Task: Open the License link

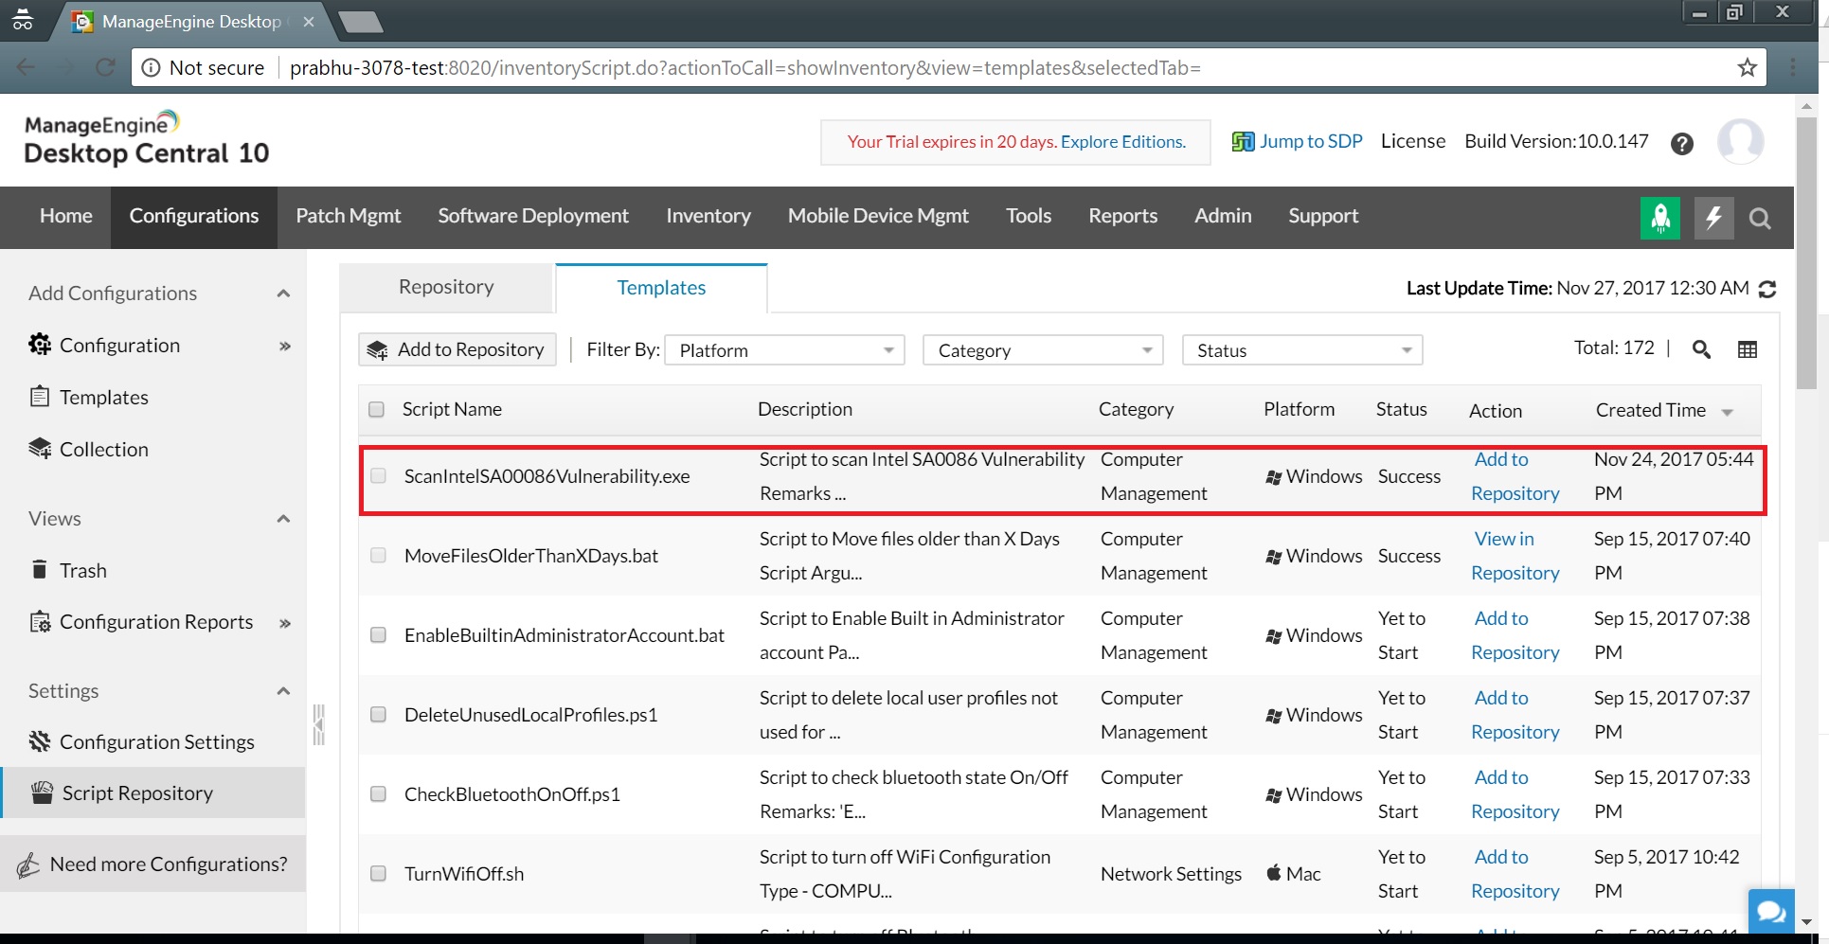Action: 1413,141
